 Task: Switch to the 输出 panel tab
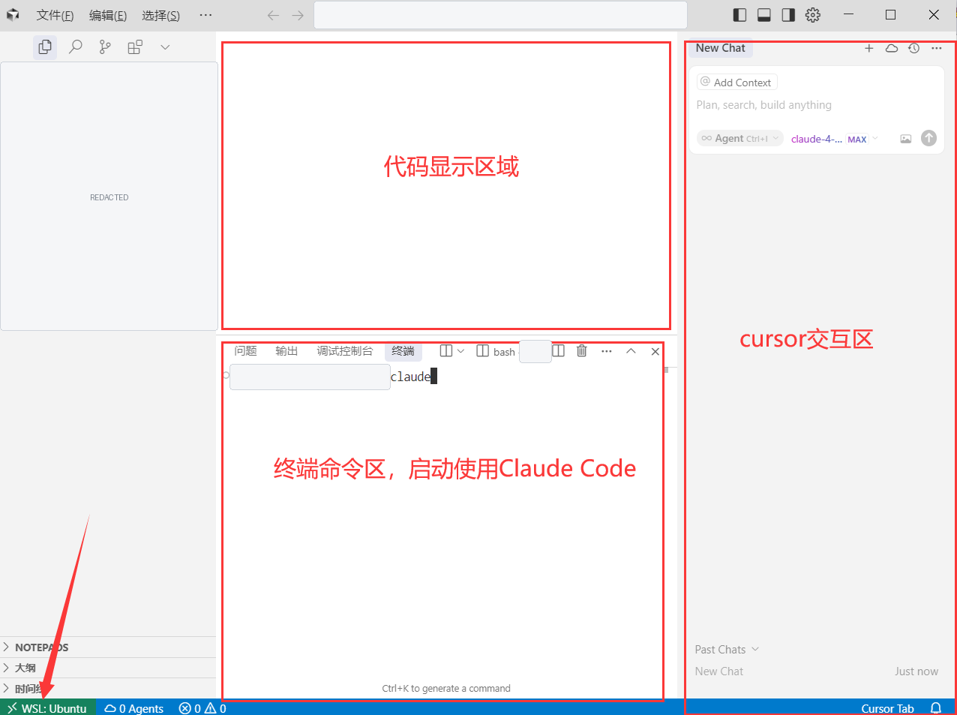tap(286, 351)
